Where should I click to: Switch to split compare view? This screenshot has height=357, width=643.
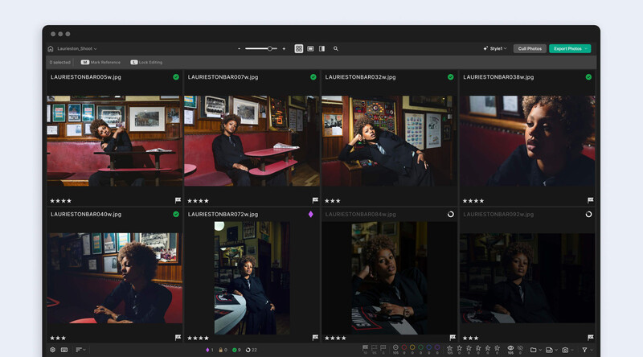coord(322,48)
